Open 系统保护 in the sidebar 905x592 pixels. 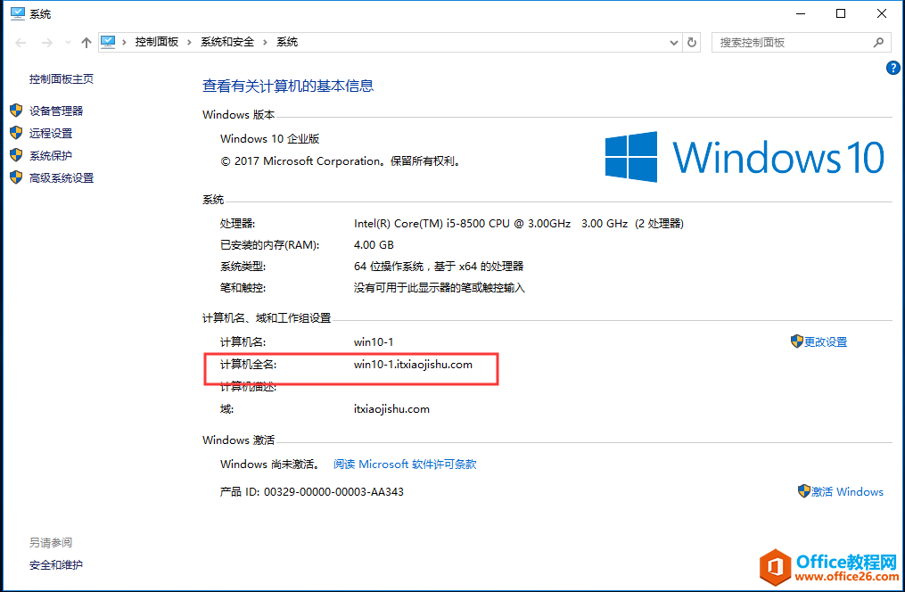coord(51,156)
